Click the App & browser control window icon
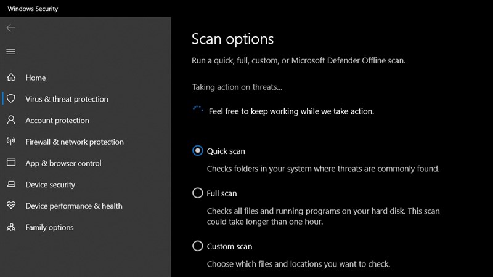 point(10,163)
